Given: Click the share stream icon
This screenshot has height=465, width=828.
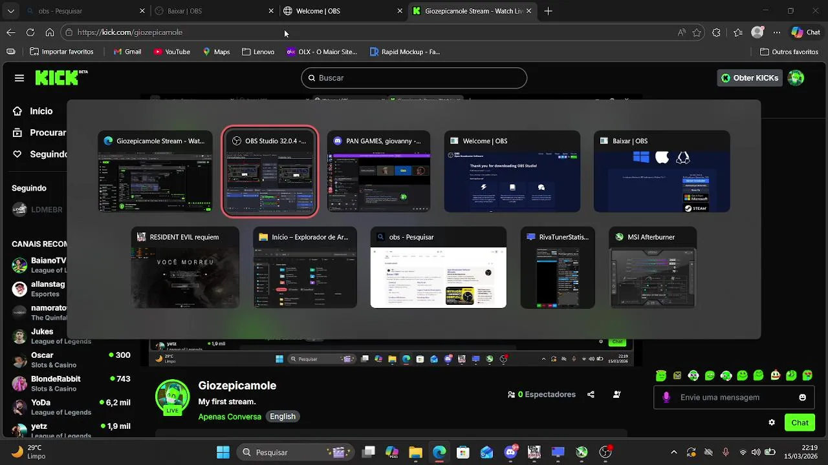Looking at the screenshot, I should pos(591,395).
